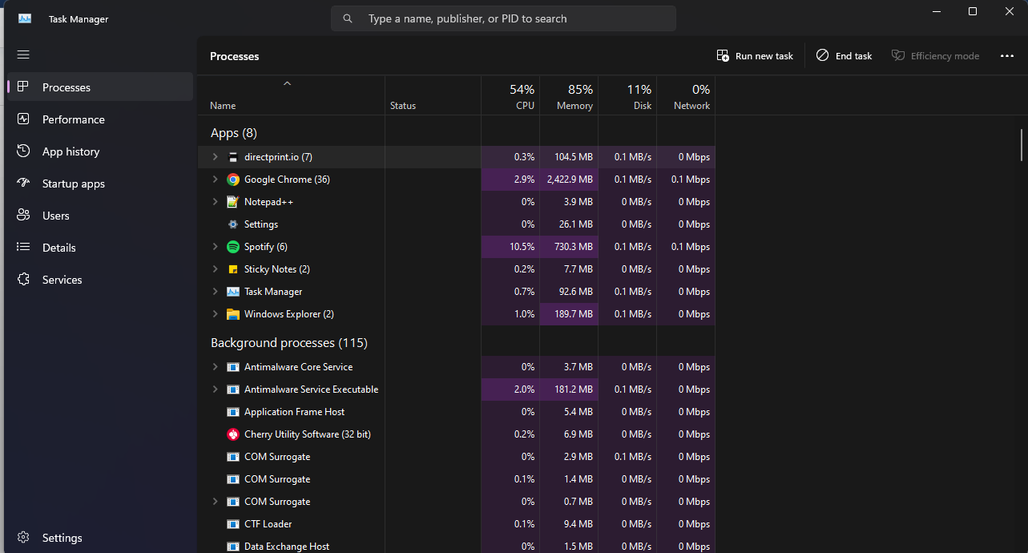
Task: Select Windows Explorer memory value 189.7 MB
Action: [569, 314]
